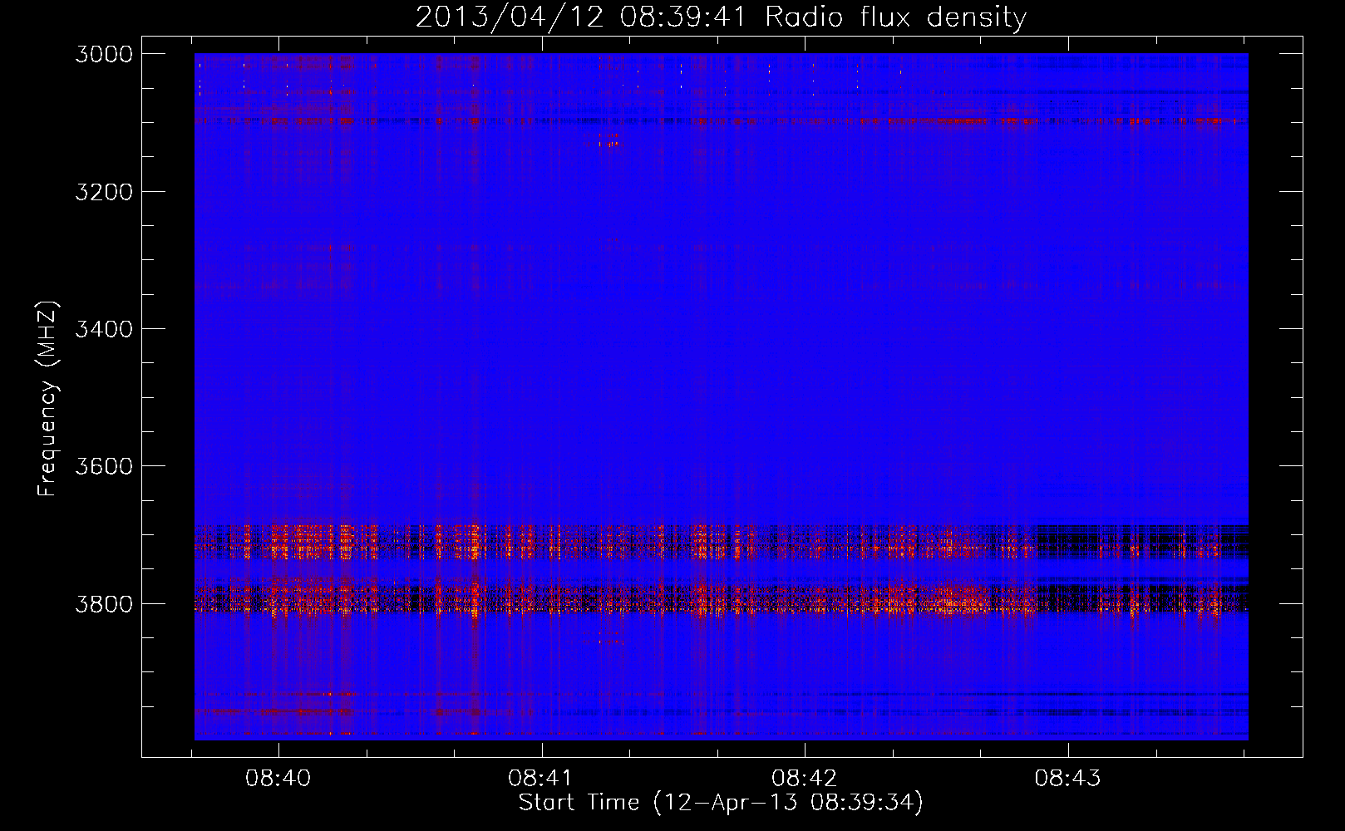Click the 08:40 time tick label
The height and width of the screenshot is (831, 1345).
point(278,778)
